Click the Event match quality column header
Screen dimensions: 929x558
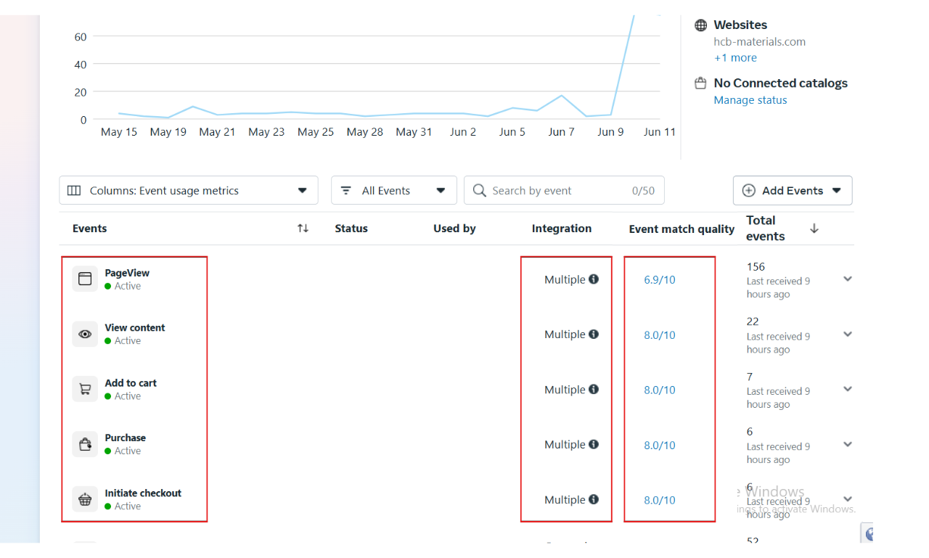(682, 229)
